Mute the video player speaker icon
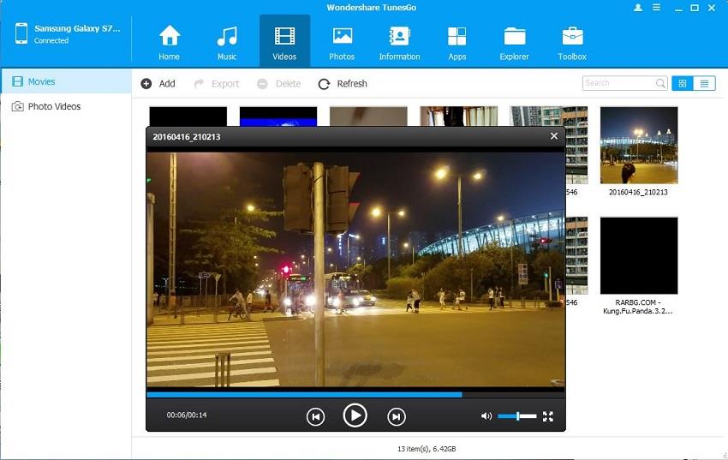The image size is (728, 460). point(486,416)
